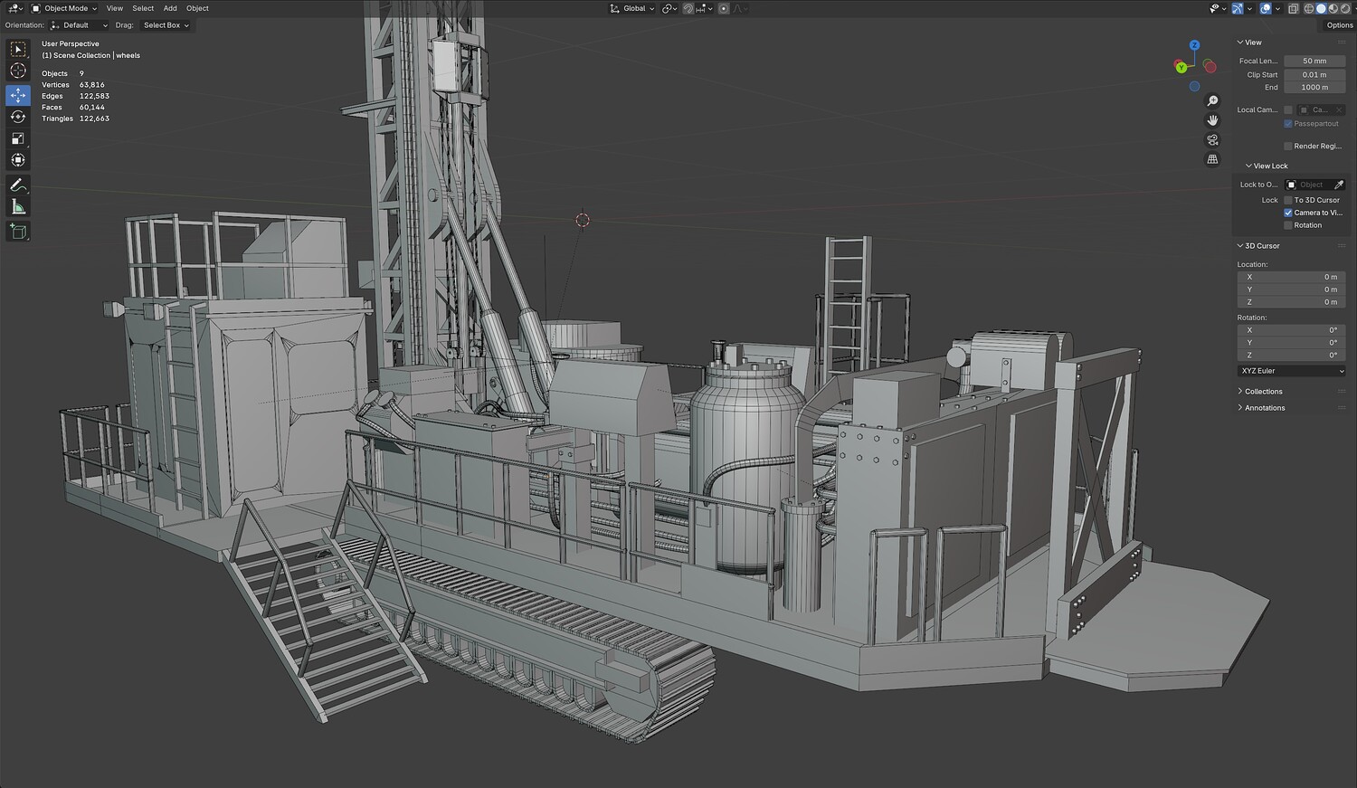This screenshot has width=1357, height=788.
Task: Click the proportional editing falloff icon
Action: [740, 8]
